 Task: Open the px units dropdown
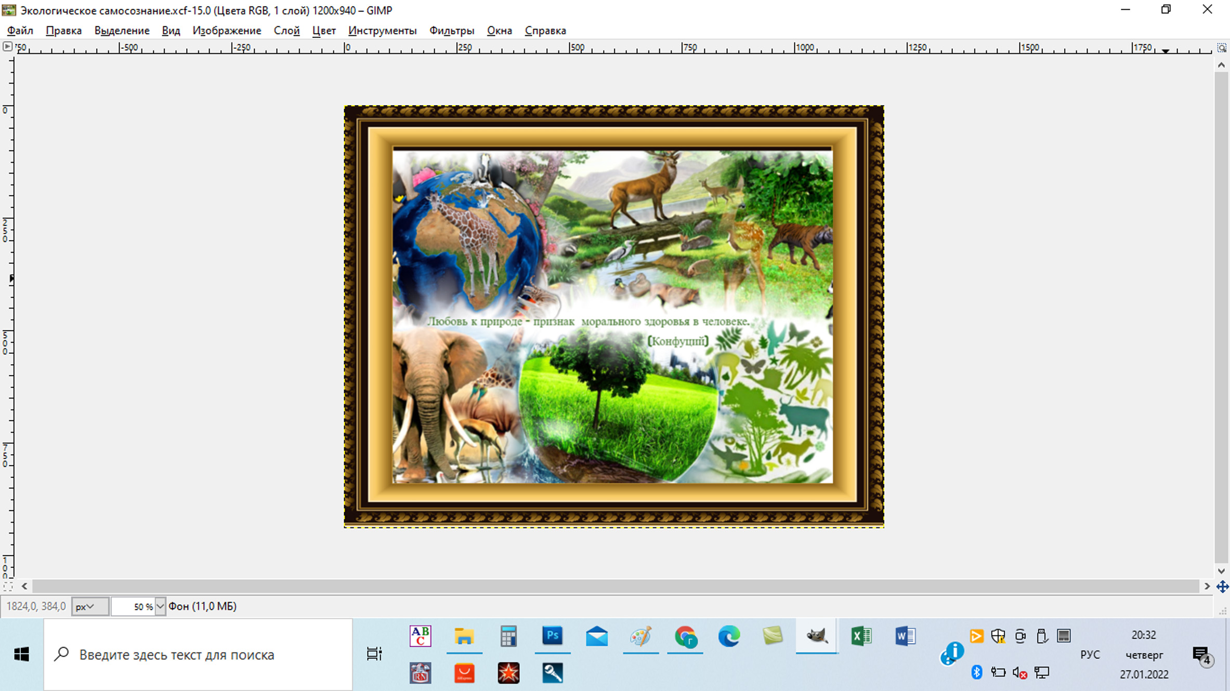89,606
